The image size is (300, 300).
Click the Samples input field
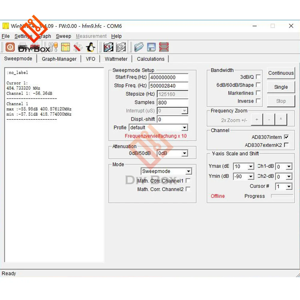click(x=172, y=103)
